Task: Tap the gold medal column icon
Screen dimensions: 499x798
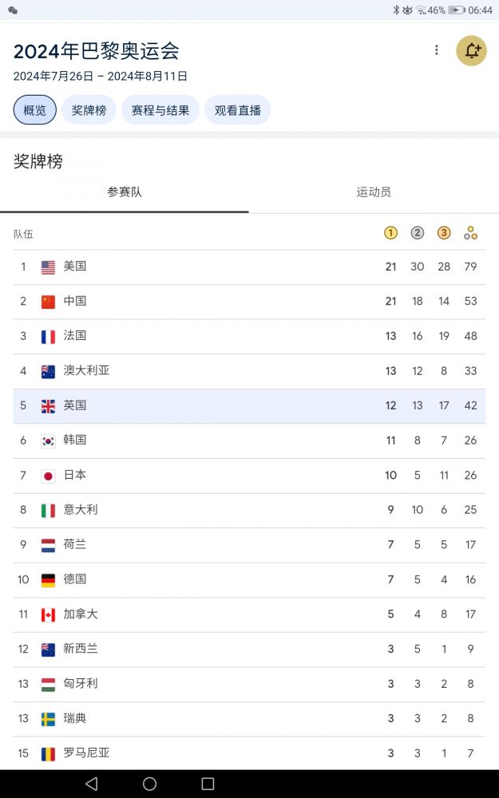Action: pyautogui.click(x=390, y=233)
